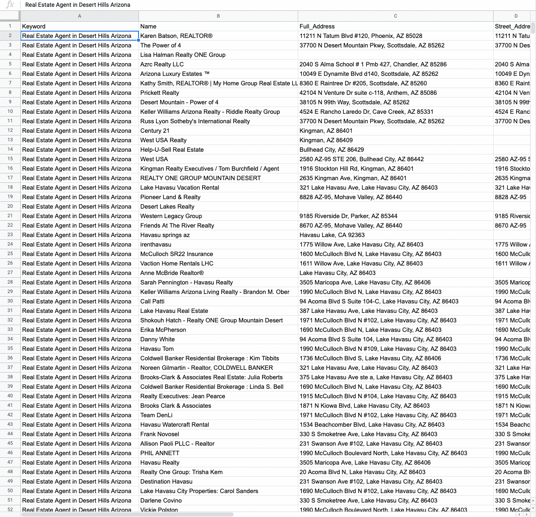Click address 'Bullhead City, AZ 86429'
The width and height of the screenshot is (536, 517).
(x=396, y=149)
